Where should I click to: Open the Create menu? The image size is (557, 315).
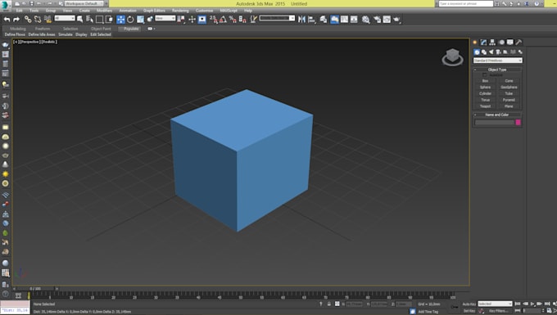point(84,11)
